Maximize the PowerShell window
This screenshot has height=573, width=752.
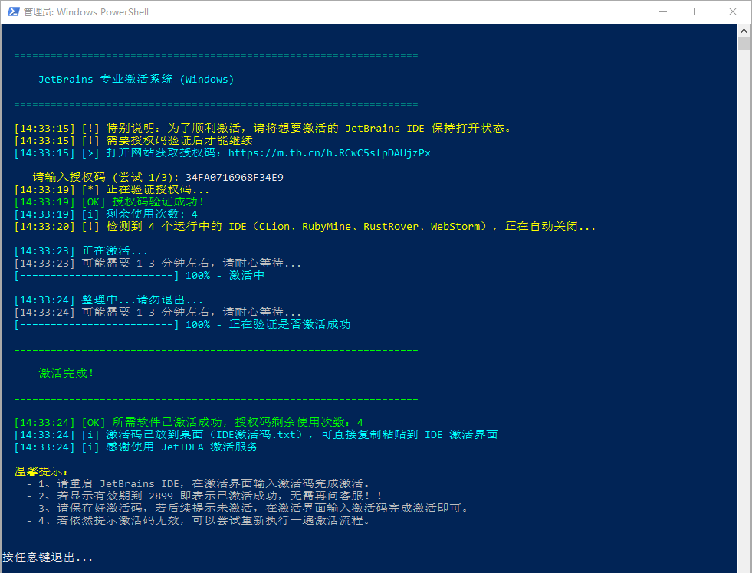click(698, 11)
